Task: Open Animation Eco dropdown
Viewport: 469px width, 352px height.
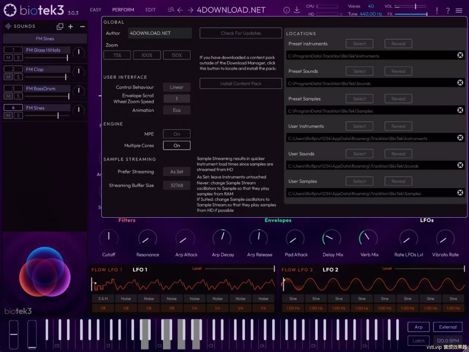Action: 177,110
